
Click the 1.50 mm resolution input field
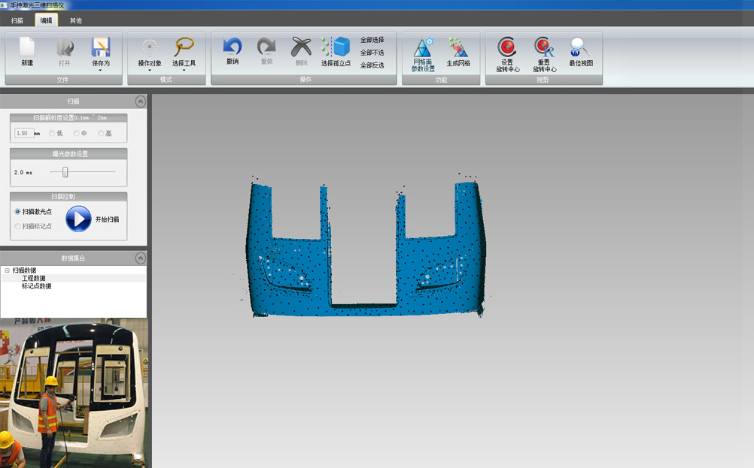tap(23, 134)
